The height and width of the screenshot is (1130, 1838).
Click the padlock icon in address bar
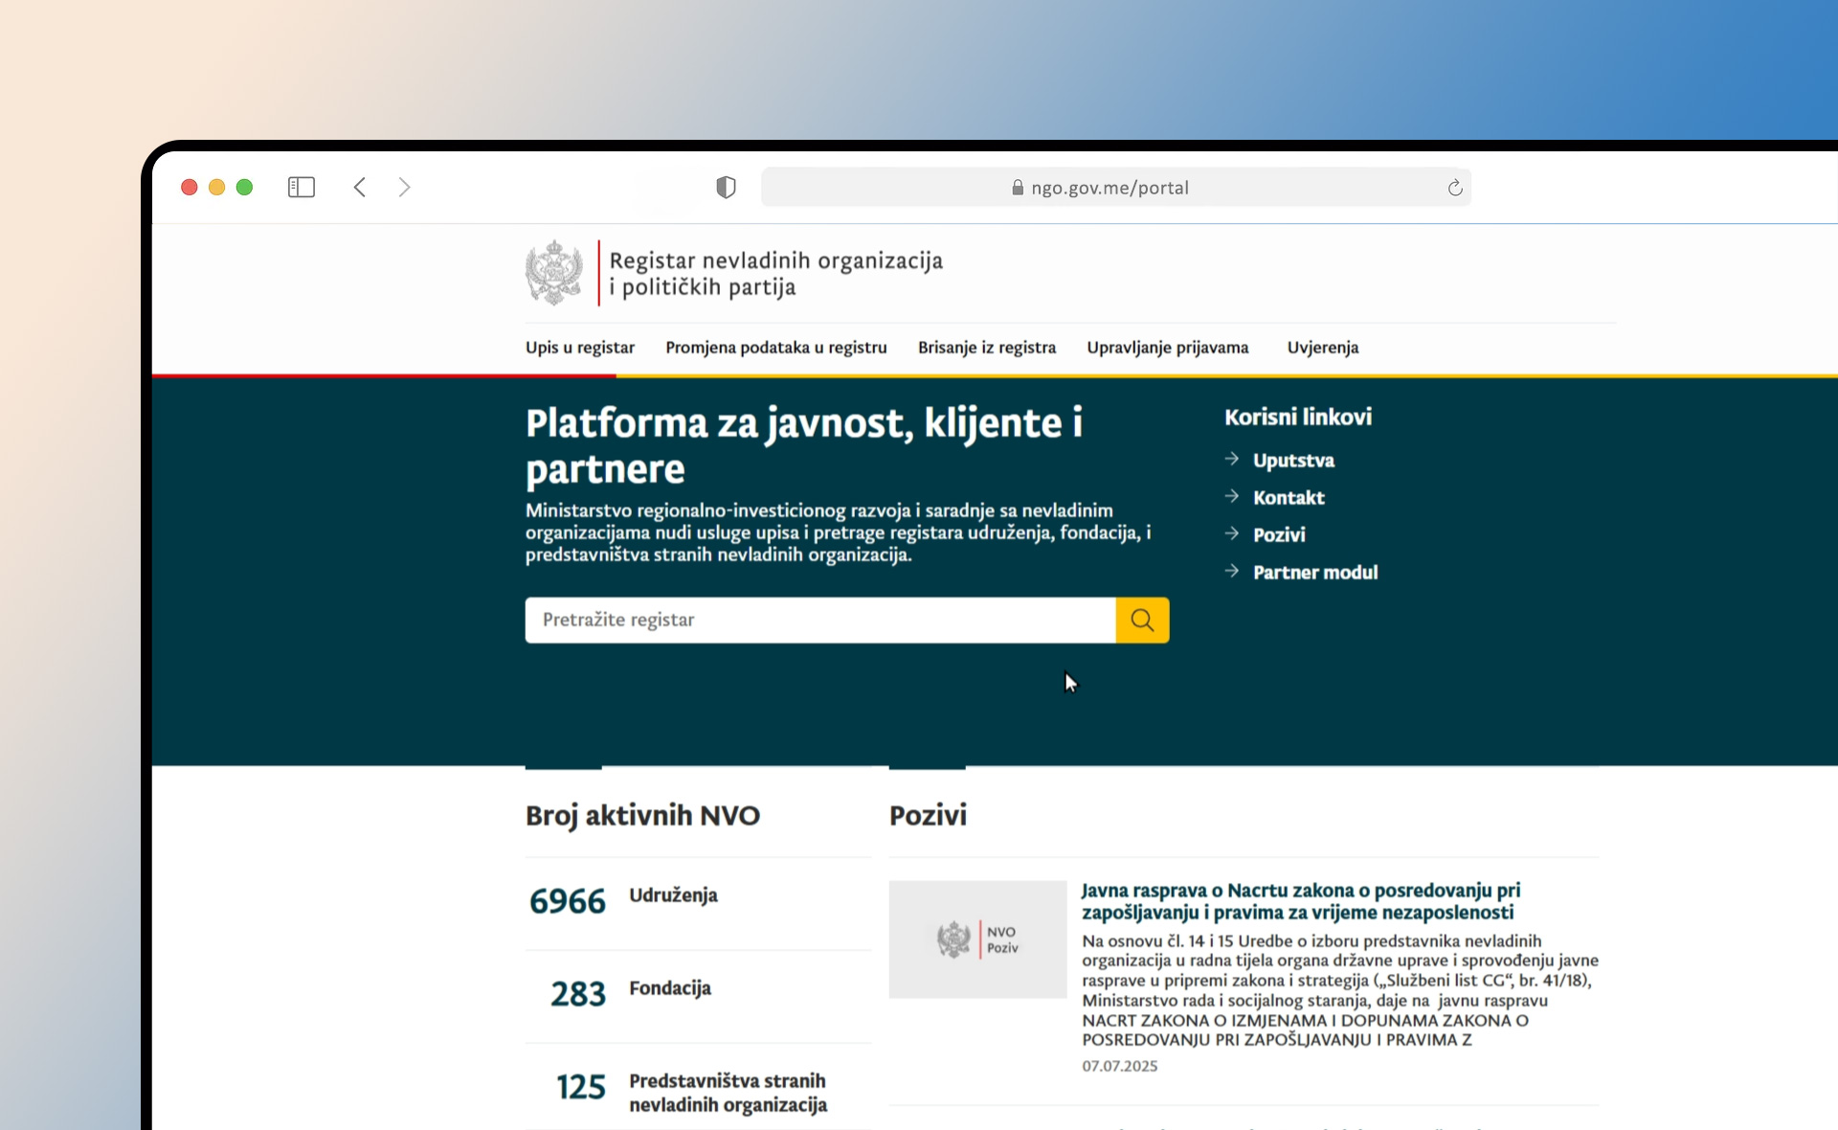click(x=1018, y=188)
